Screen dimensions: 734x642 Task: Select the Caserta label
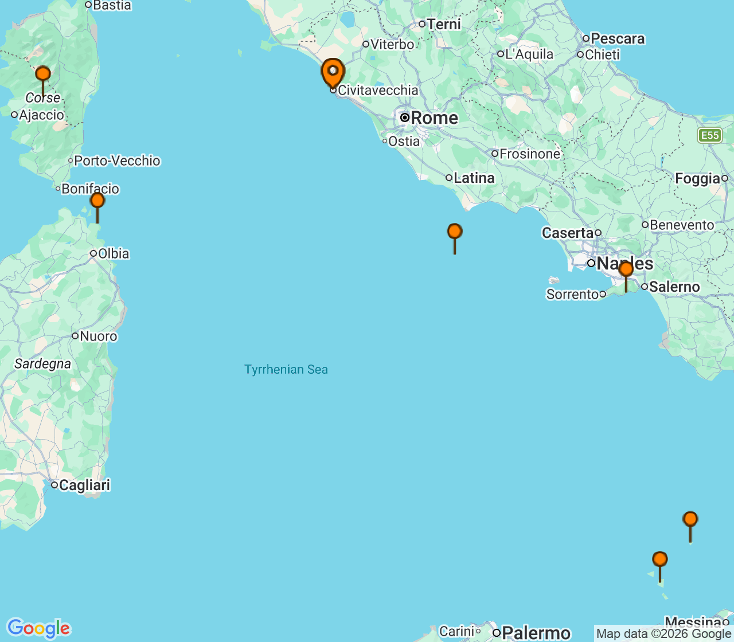point(568,233)
